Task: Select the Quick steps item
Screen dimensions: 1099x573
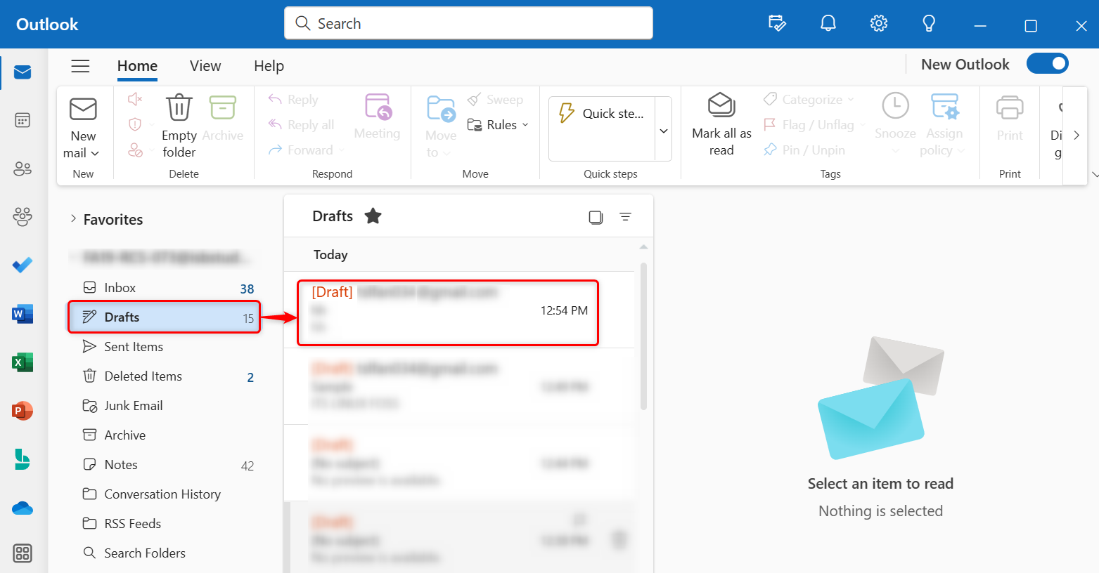Action: pyautogui.click(x=602, y=114)
